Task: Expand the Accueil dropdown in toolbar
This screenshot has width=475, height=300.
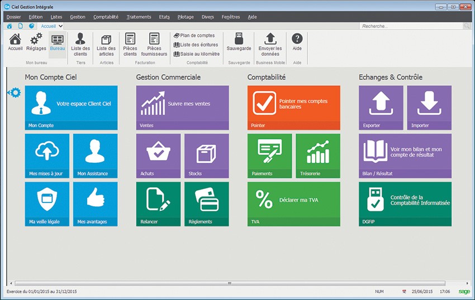Action: (60, 26)
